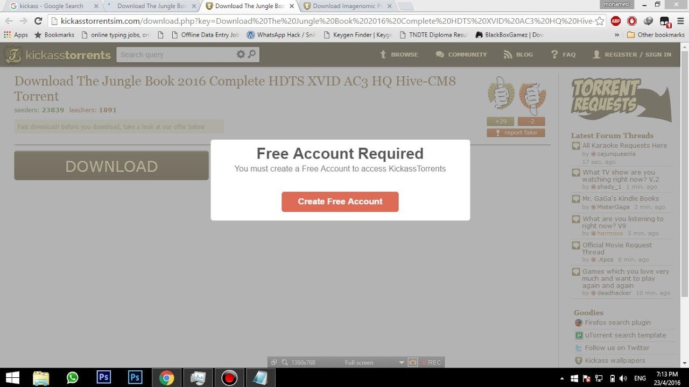This screenshot has height=387, width=689.
Task: Open the Bookmarks star folder
Action: 54,34
